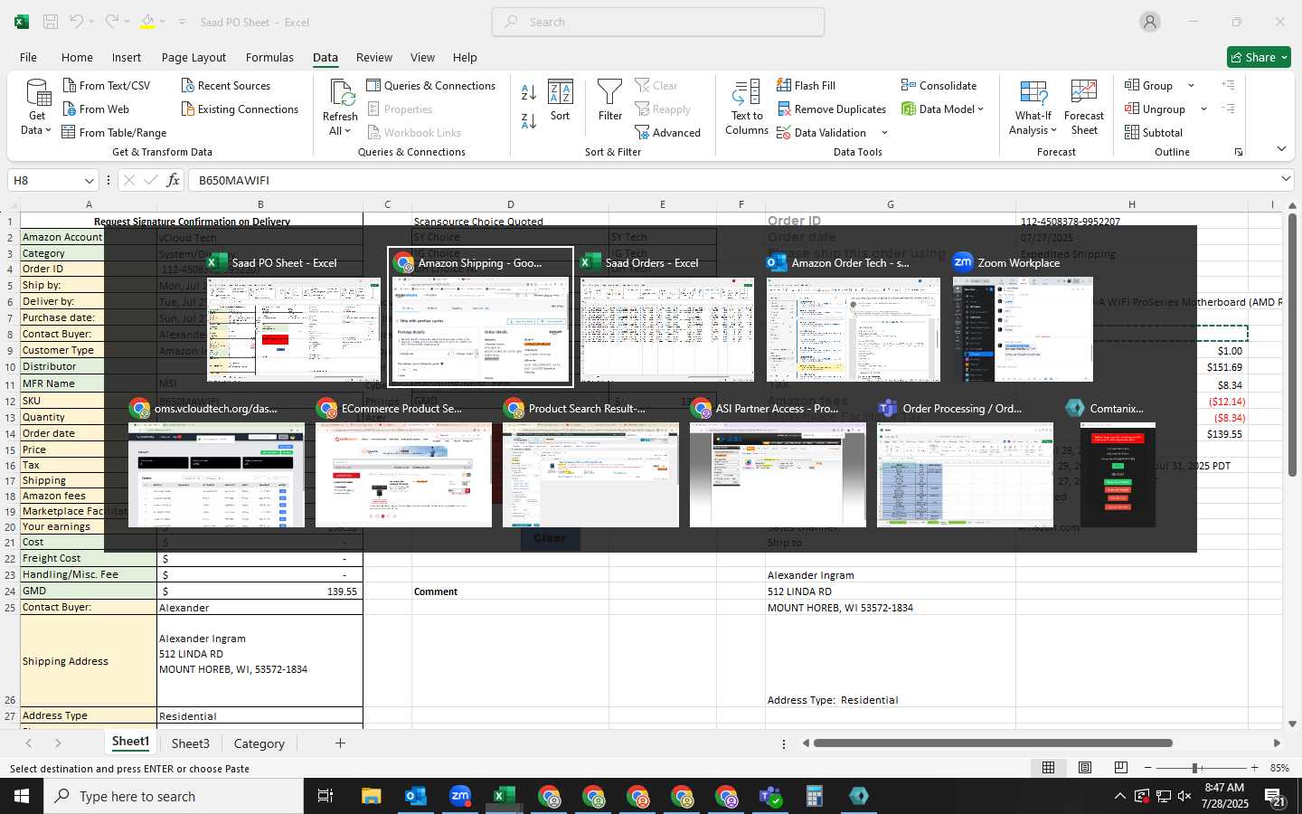
Task: Switch to Zoom Workplace window thumbnail
Action: (1023, 317)
